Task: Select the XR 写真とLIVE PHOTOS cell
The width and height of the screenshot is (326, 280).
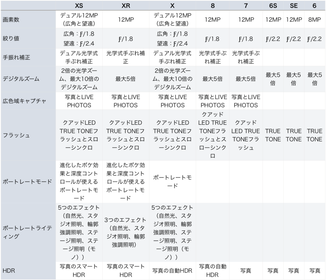Action: click(x=125, y=101)
